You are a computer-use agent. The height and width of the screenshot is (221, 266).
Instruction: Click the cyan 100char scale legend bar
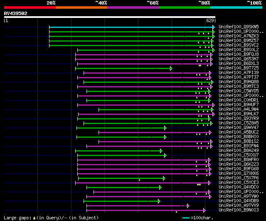186,218
